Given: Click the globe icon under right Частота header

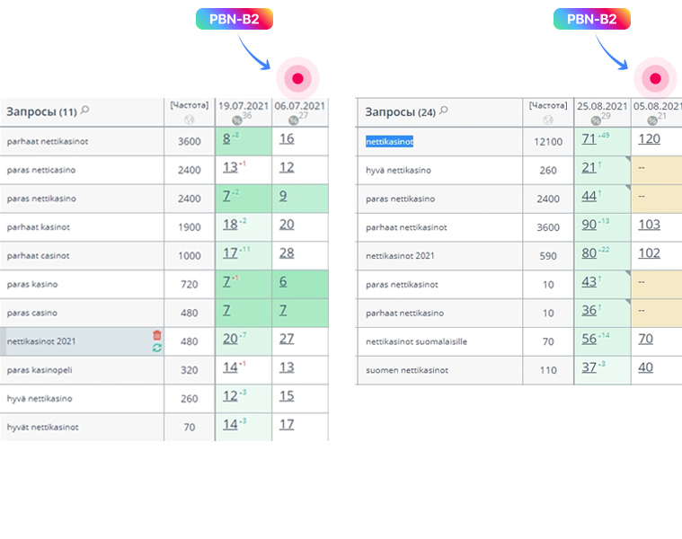Looking at the screenshot, I should [548, 119].
